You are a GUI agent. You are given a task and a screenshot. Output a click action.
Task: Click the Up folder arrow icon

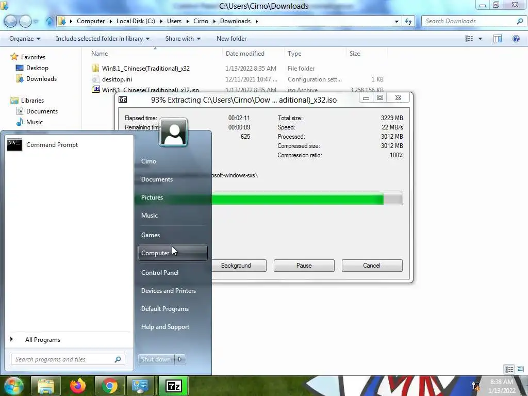tap(49, 21)
